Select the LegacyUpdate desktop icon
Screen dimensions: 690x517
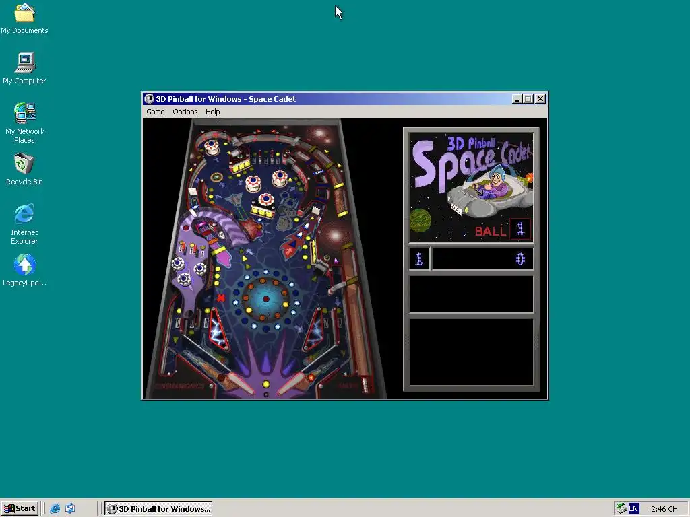[x=24, y=271]
